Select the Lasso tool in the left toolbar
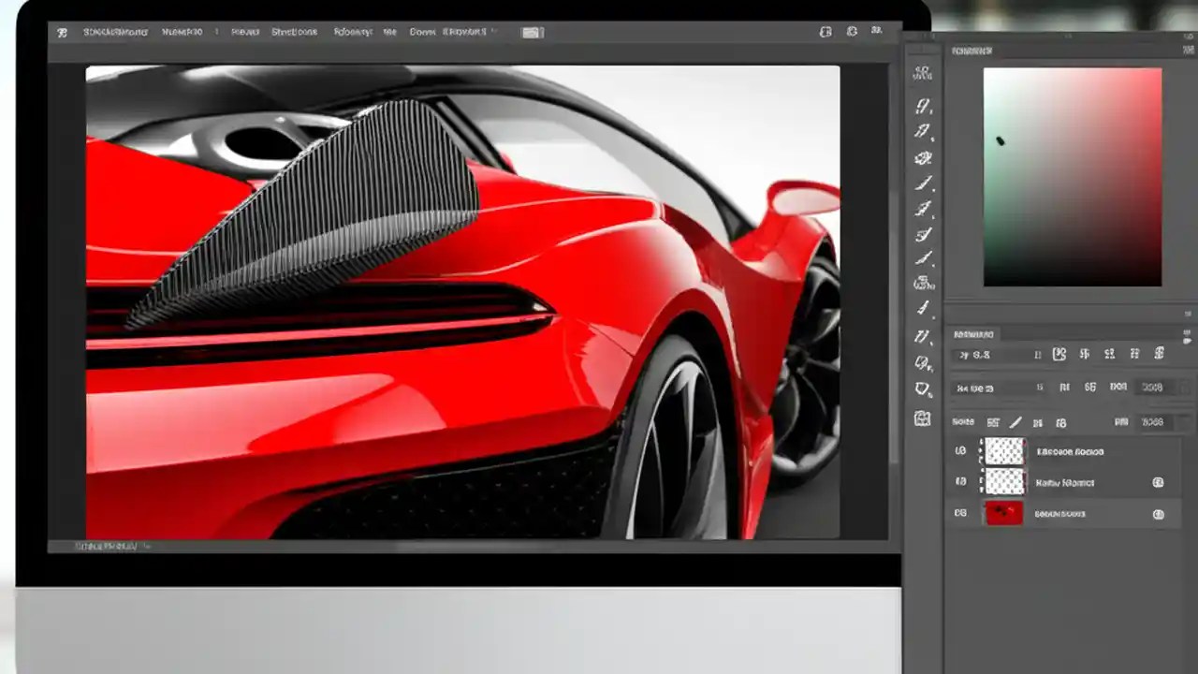The width and height of the screenshot is (1198, 674). (922, 131)
